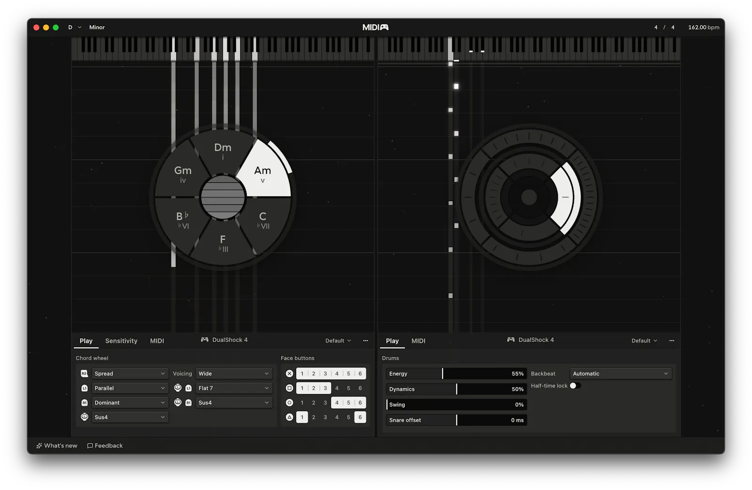Toggle number 2 in Square button row
The width and height of the screenshot is (752, 490).
313,388
